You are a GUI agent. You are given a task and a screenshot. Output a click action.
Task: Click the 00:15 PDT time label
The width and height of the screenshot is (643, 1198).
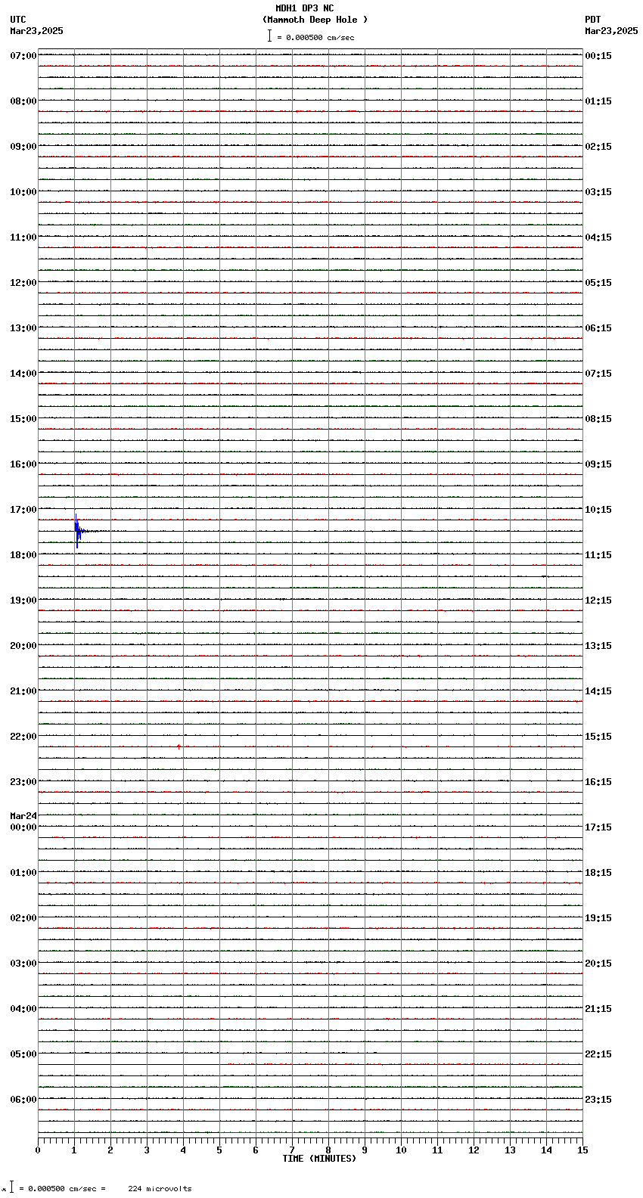pyautogui.click(x=598, y=56)
